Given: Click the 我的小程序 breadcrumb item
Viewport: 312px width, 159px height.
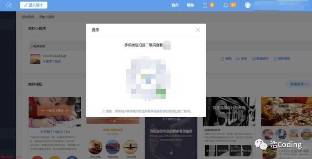Looking at the screenshot, I should coord(47,17).
